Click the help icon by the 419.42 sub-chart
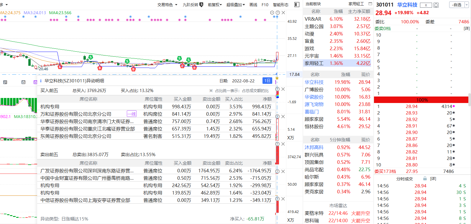The width and height of the screenshot is (471, 224). coord(278,199)
